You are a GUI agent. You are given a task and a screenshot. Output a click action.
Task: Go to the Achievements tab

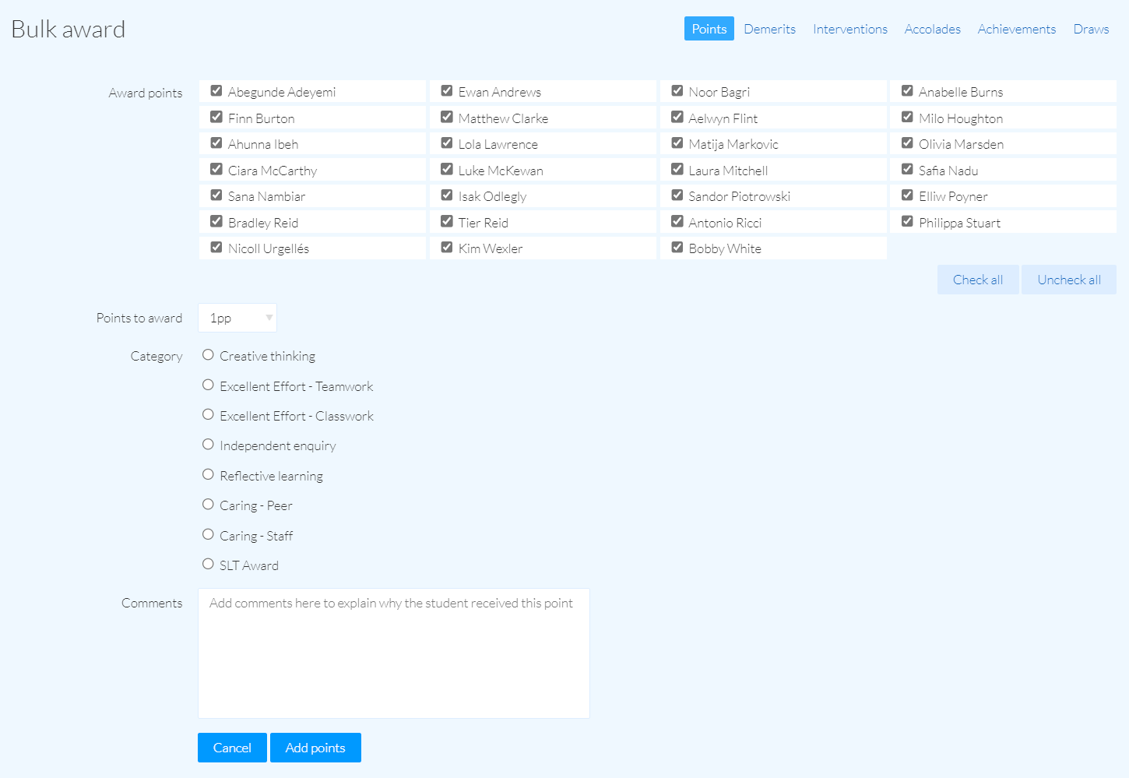1016,29
